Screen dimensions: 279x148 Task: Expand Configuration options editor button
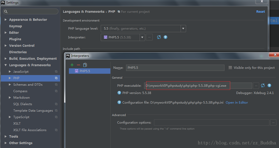pos(273,123)
